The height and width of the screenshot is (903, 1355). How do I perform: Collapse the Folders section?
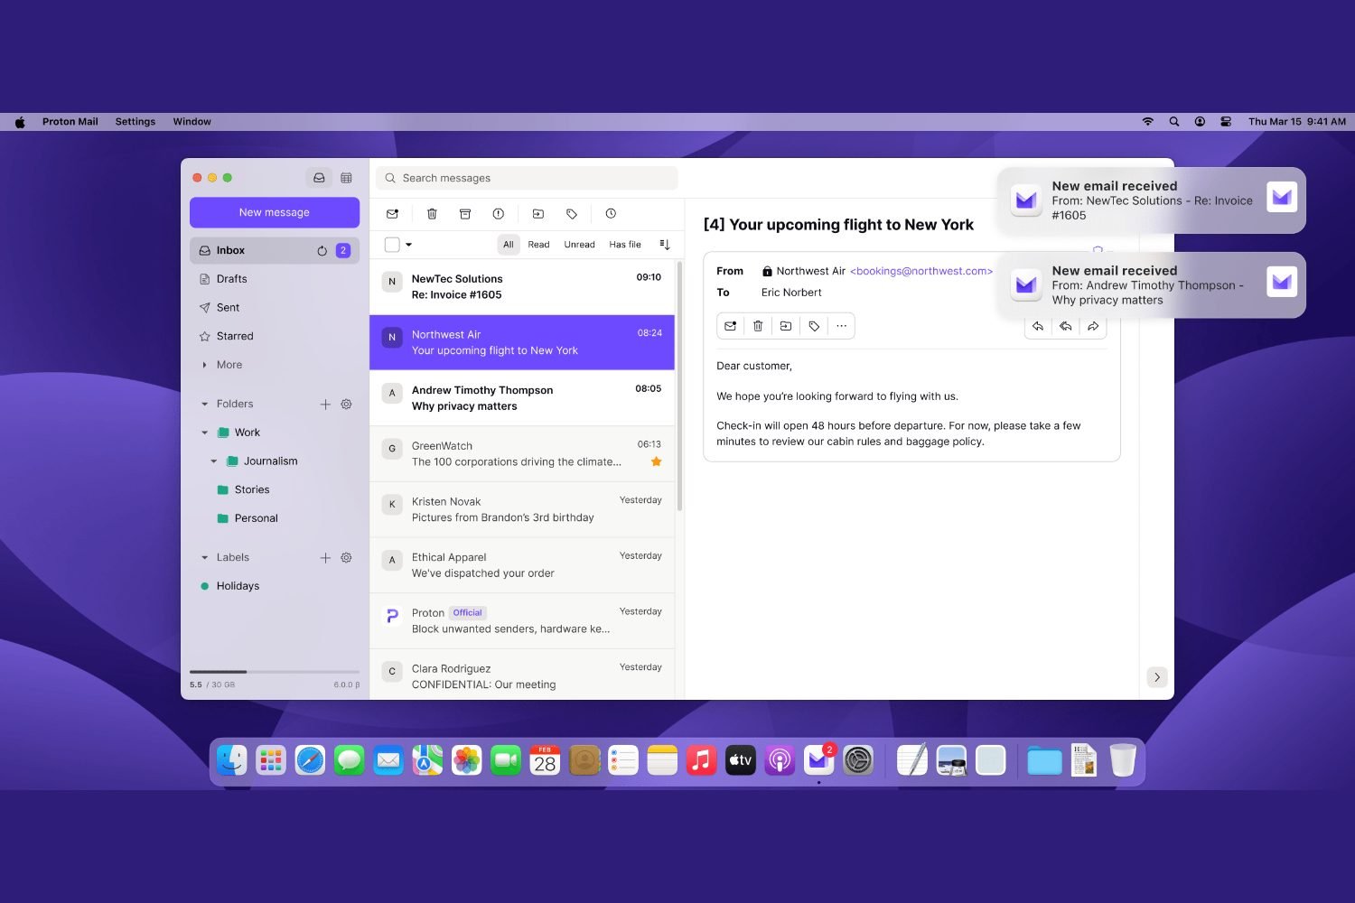coord(205,405)
